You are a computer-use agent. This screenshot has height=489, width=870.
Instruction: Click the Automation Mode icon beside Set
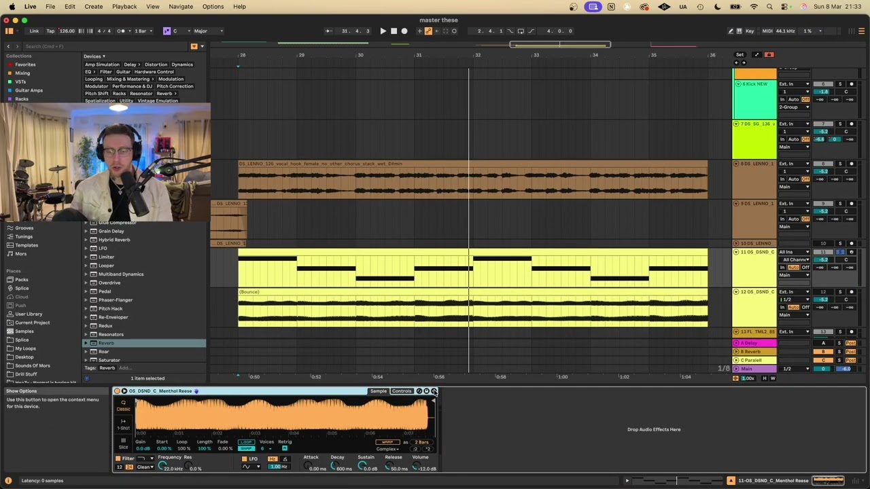pos(756,55)
